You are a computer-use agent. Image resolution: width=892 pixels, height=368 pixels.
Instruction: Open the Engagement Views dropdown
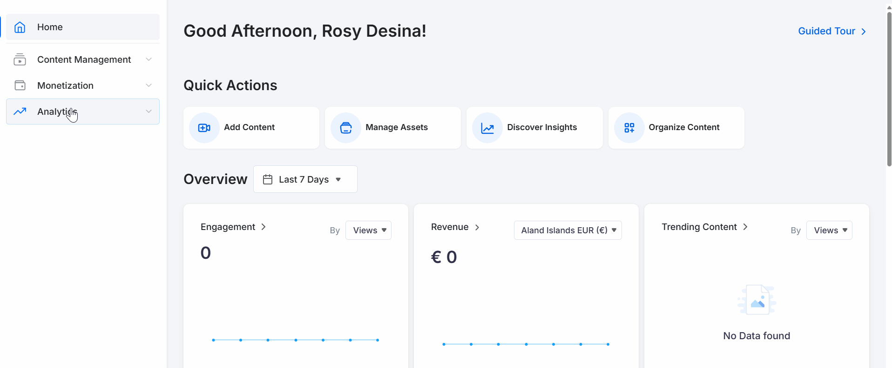tap(368, 230)
